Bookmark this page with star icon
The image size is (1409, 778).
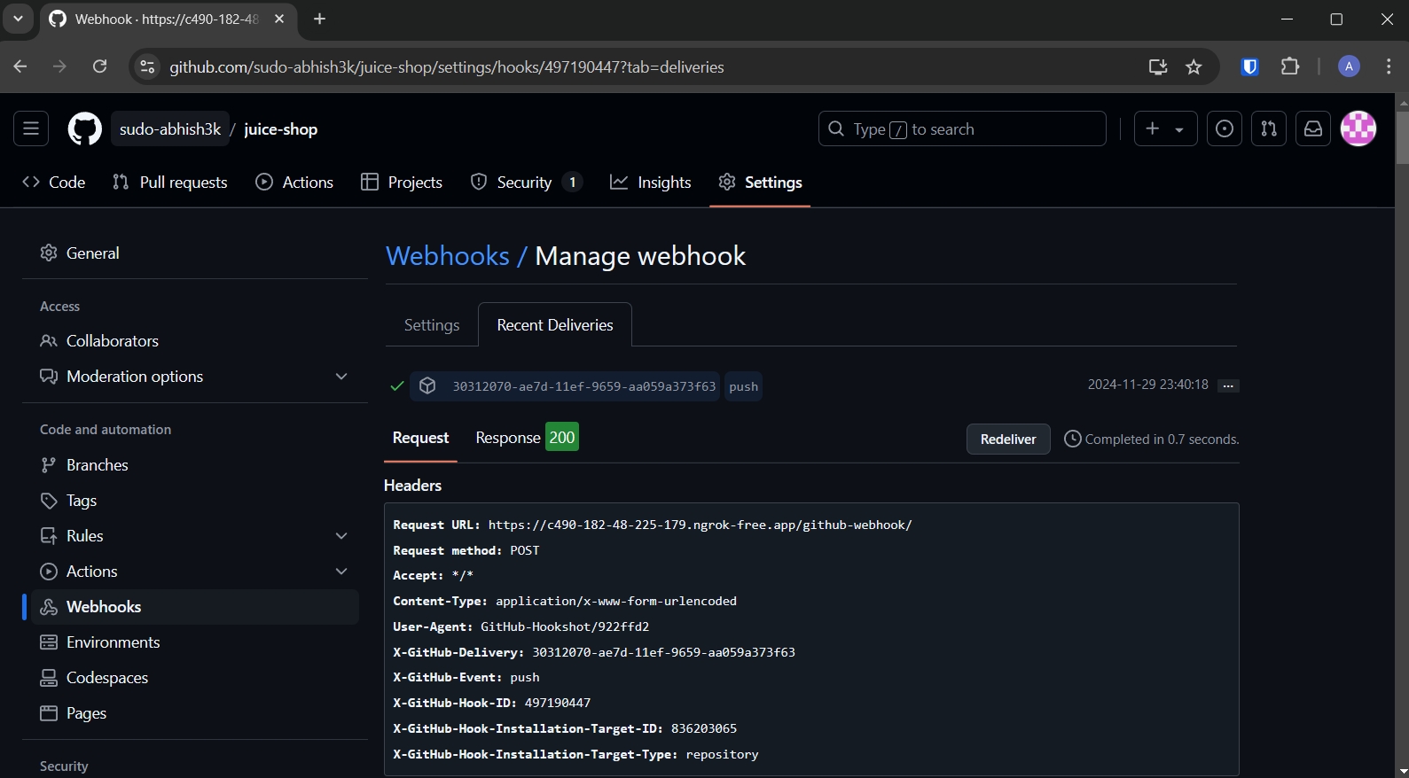[1194, 66]
